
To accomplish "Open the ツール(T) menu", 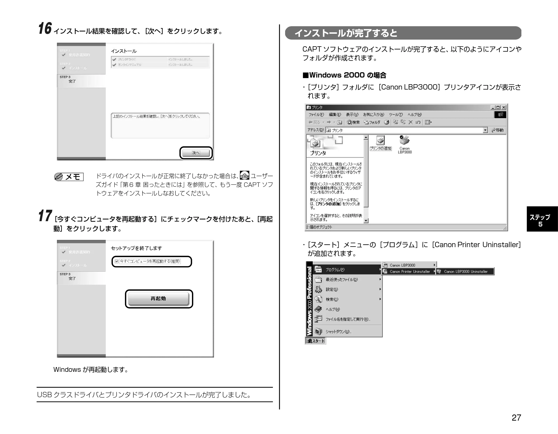I will click(396, 115).
